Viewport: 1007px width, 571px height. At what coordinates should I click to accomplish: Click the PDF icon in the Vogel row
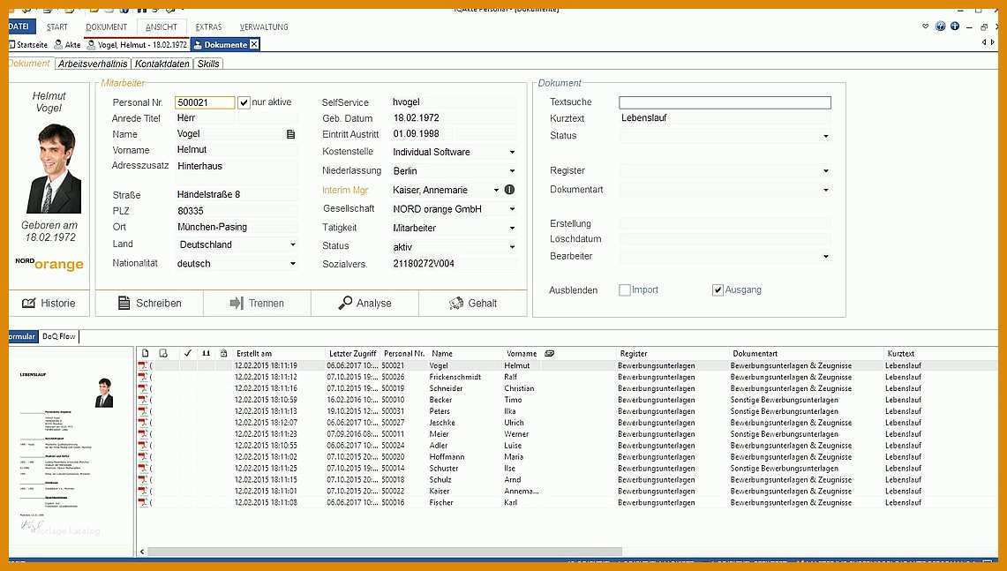[x=143, y=365]
